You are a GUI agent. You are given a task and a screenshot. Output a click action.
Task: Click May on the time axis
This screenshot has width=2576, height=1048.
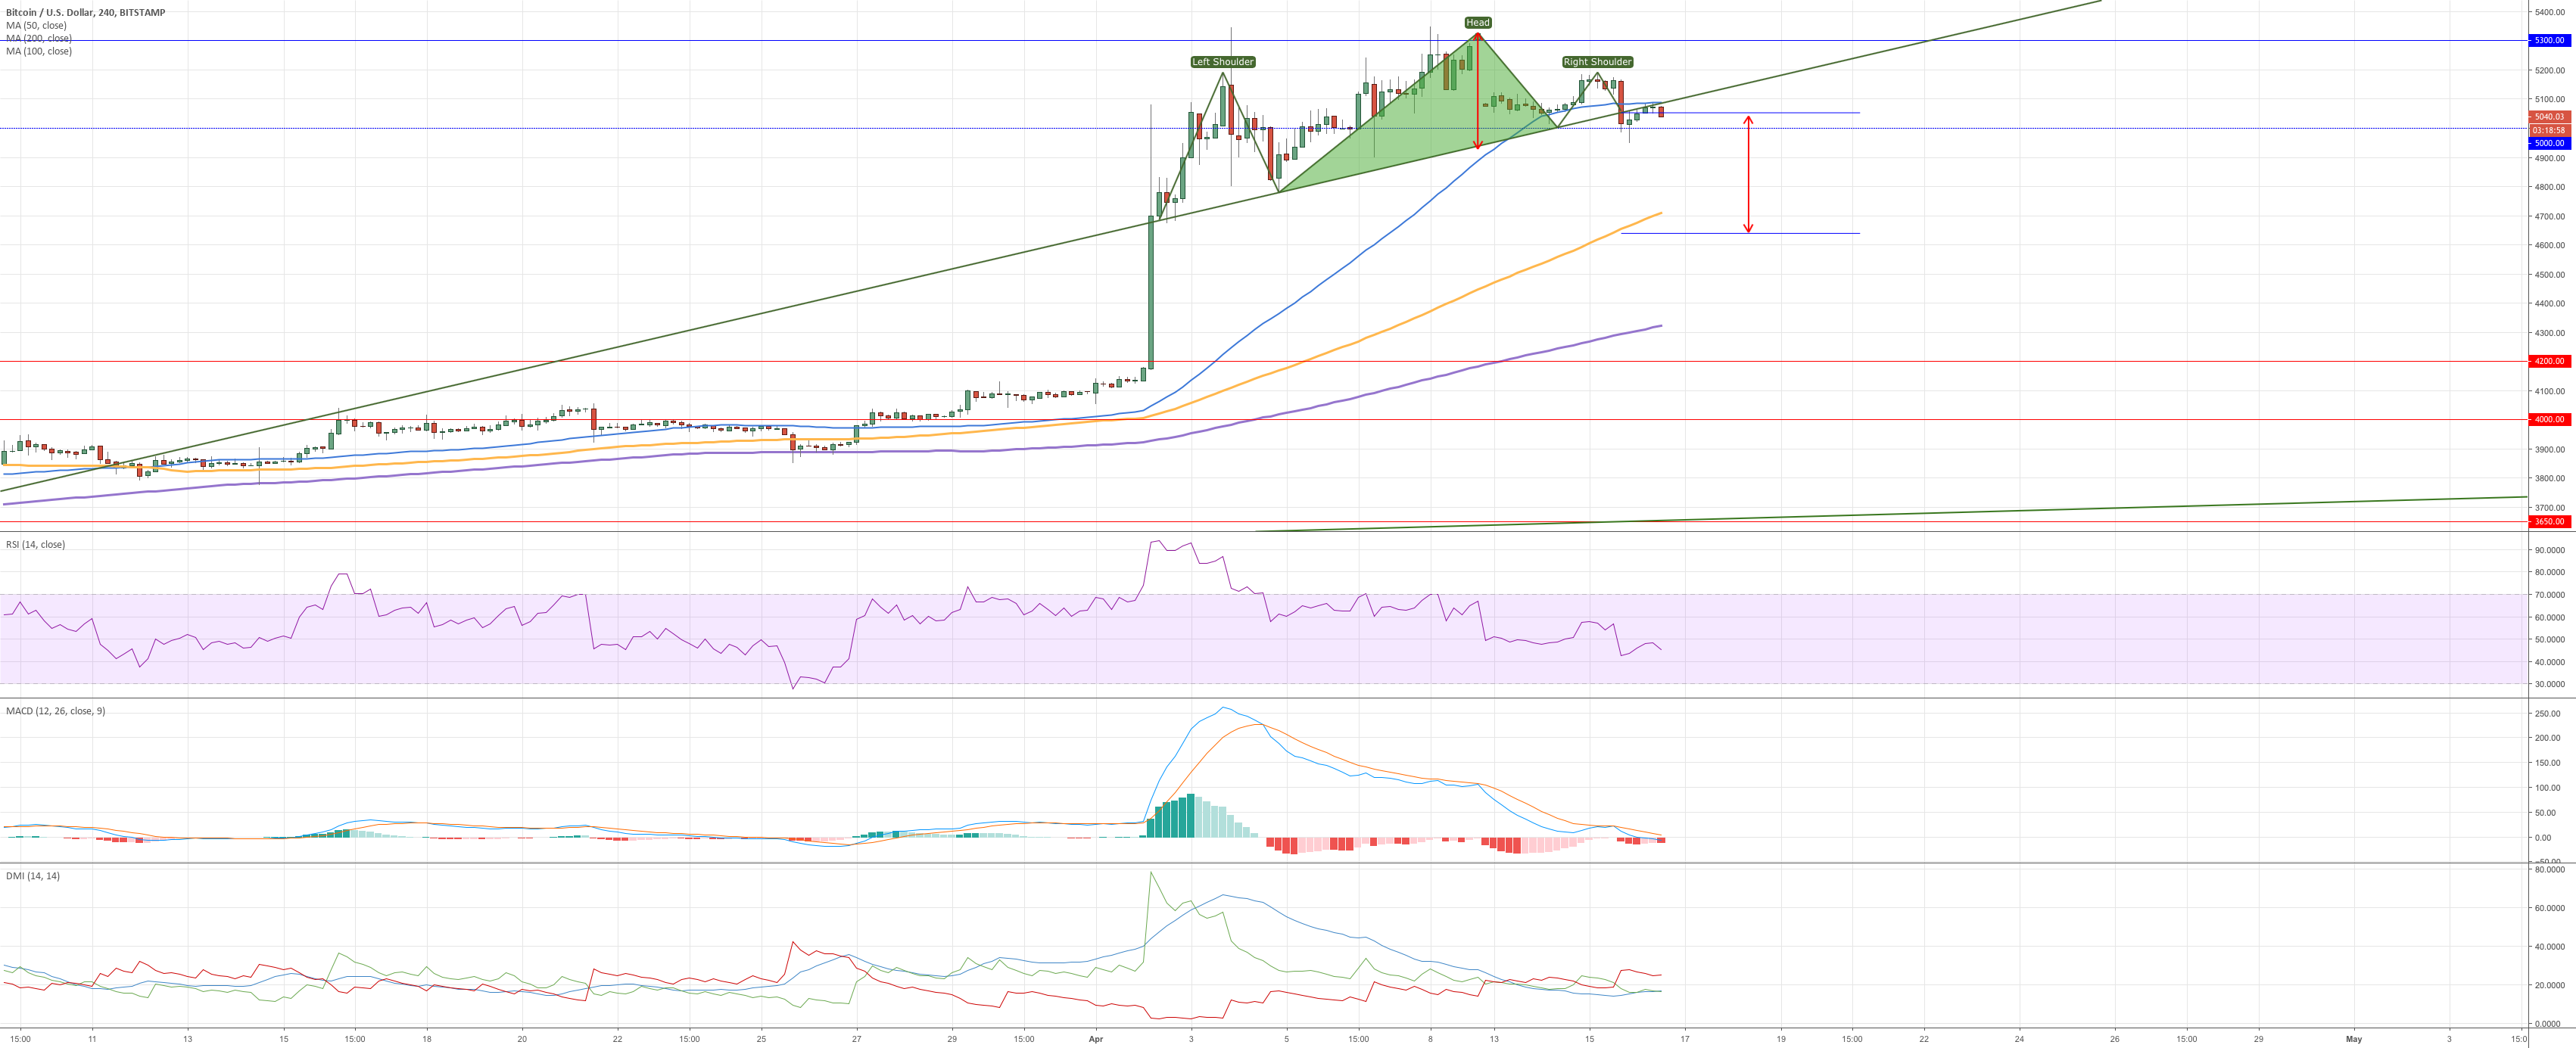[x=2354, y=1039]
